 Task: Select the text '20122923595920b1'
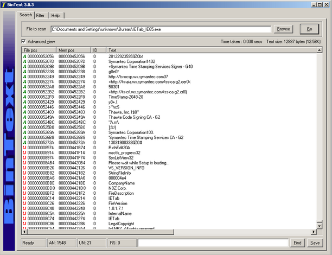(x=126, y=56)
